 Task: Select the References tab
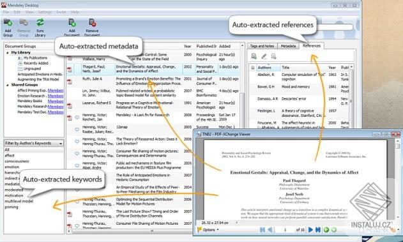pyautogui.click(x=312, y=46)
